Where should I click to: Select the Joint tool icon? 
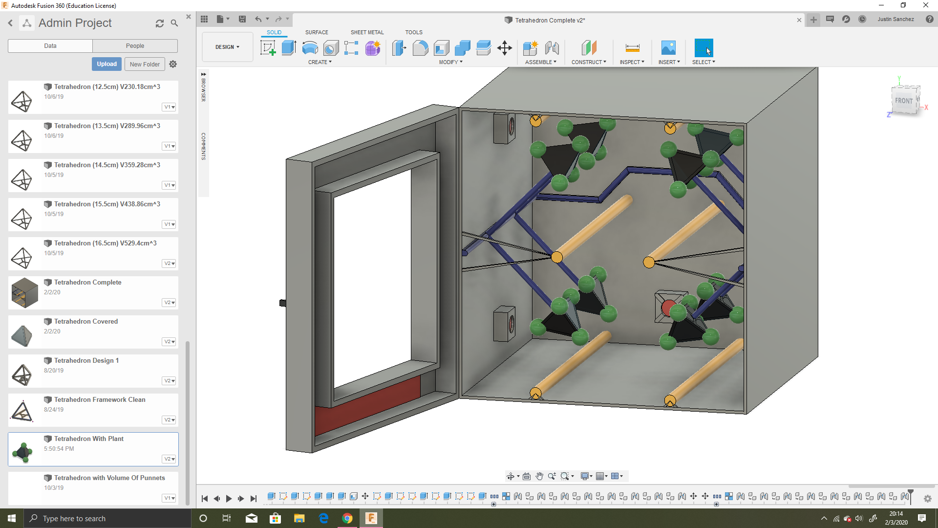coord(552,48)
